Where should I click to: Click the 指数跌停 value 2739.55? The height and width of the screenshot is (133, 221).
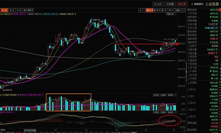pyautogui.click(x=214, y=42)
